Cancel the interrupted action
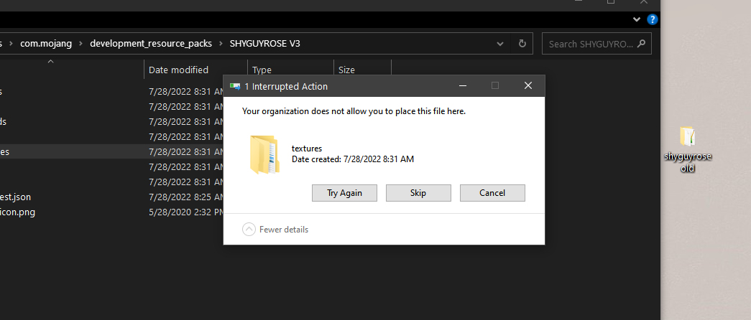 492,193
